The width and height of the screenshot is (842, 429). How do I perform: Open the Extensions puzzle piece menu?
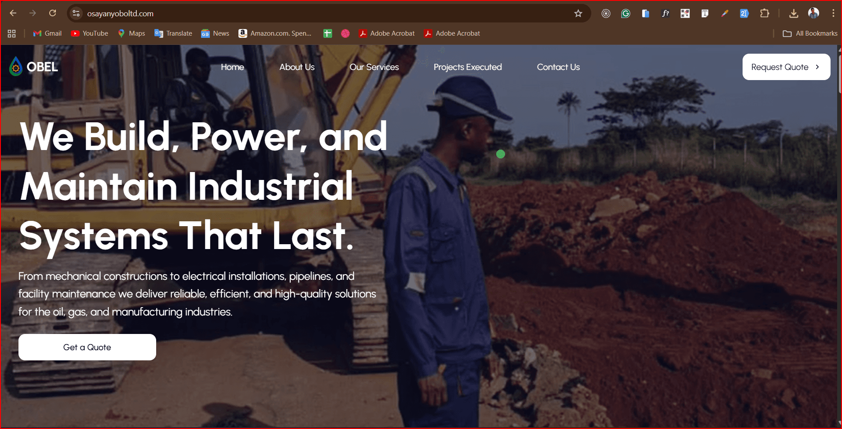765,14
